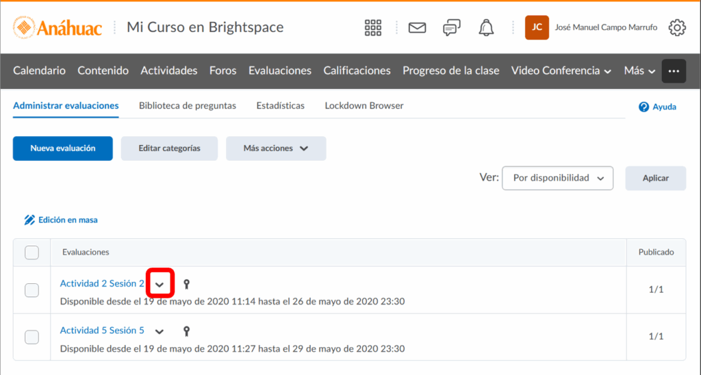Check the box for Actividad 2 Sesión 2
The image size is (701, 375).
tap(32, 290)
